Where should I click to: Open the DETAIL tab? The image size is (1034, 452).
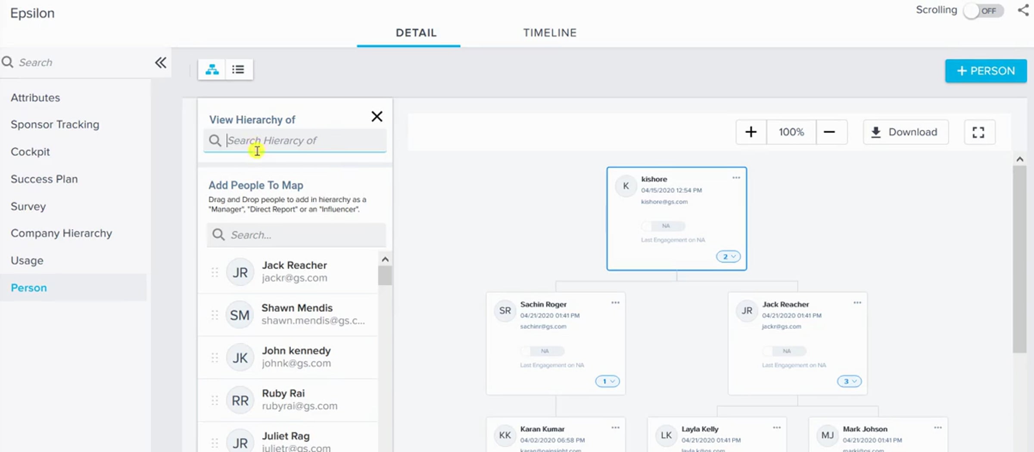(x=416, y=33)
